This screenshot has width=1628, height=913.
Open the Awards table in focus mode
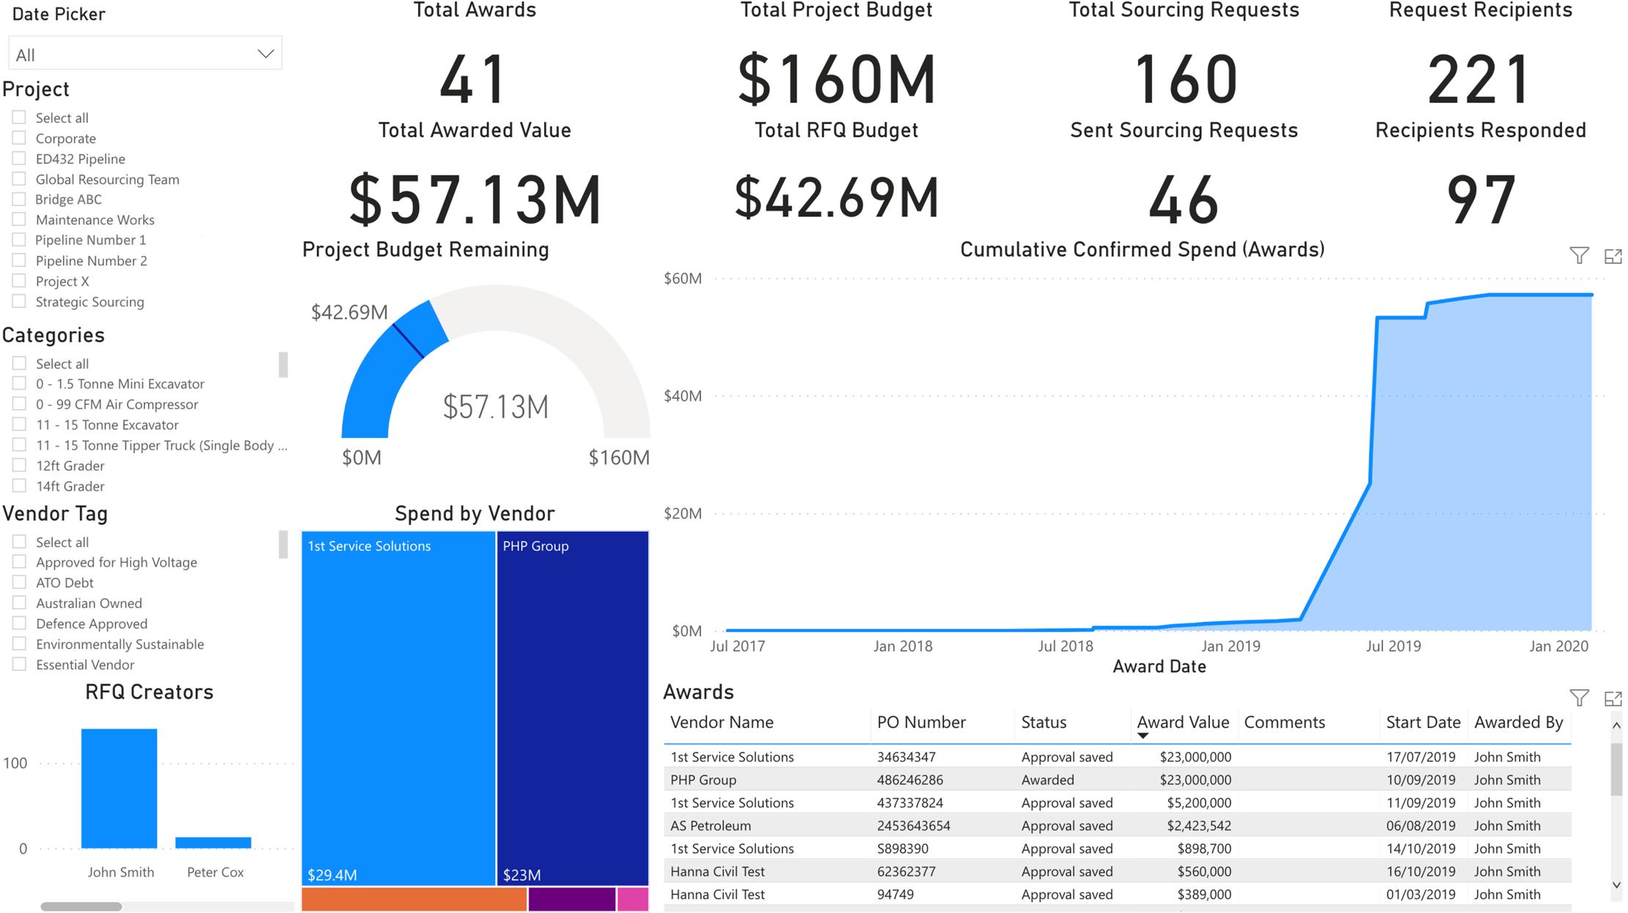point(1613,697)
